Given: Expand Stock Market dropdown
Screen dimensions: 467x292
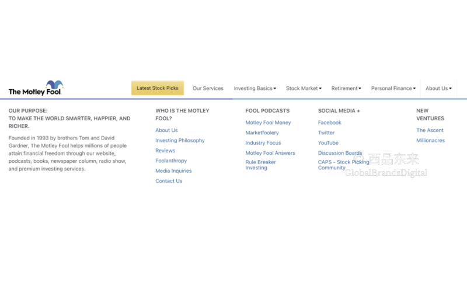Looking at the screenshot, I should pyautogui.click(x=304, y=89).
